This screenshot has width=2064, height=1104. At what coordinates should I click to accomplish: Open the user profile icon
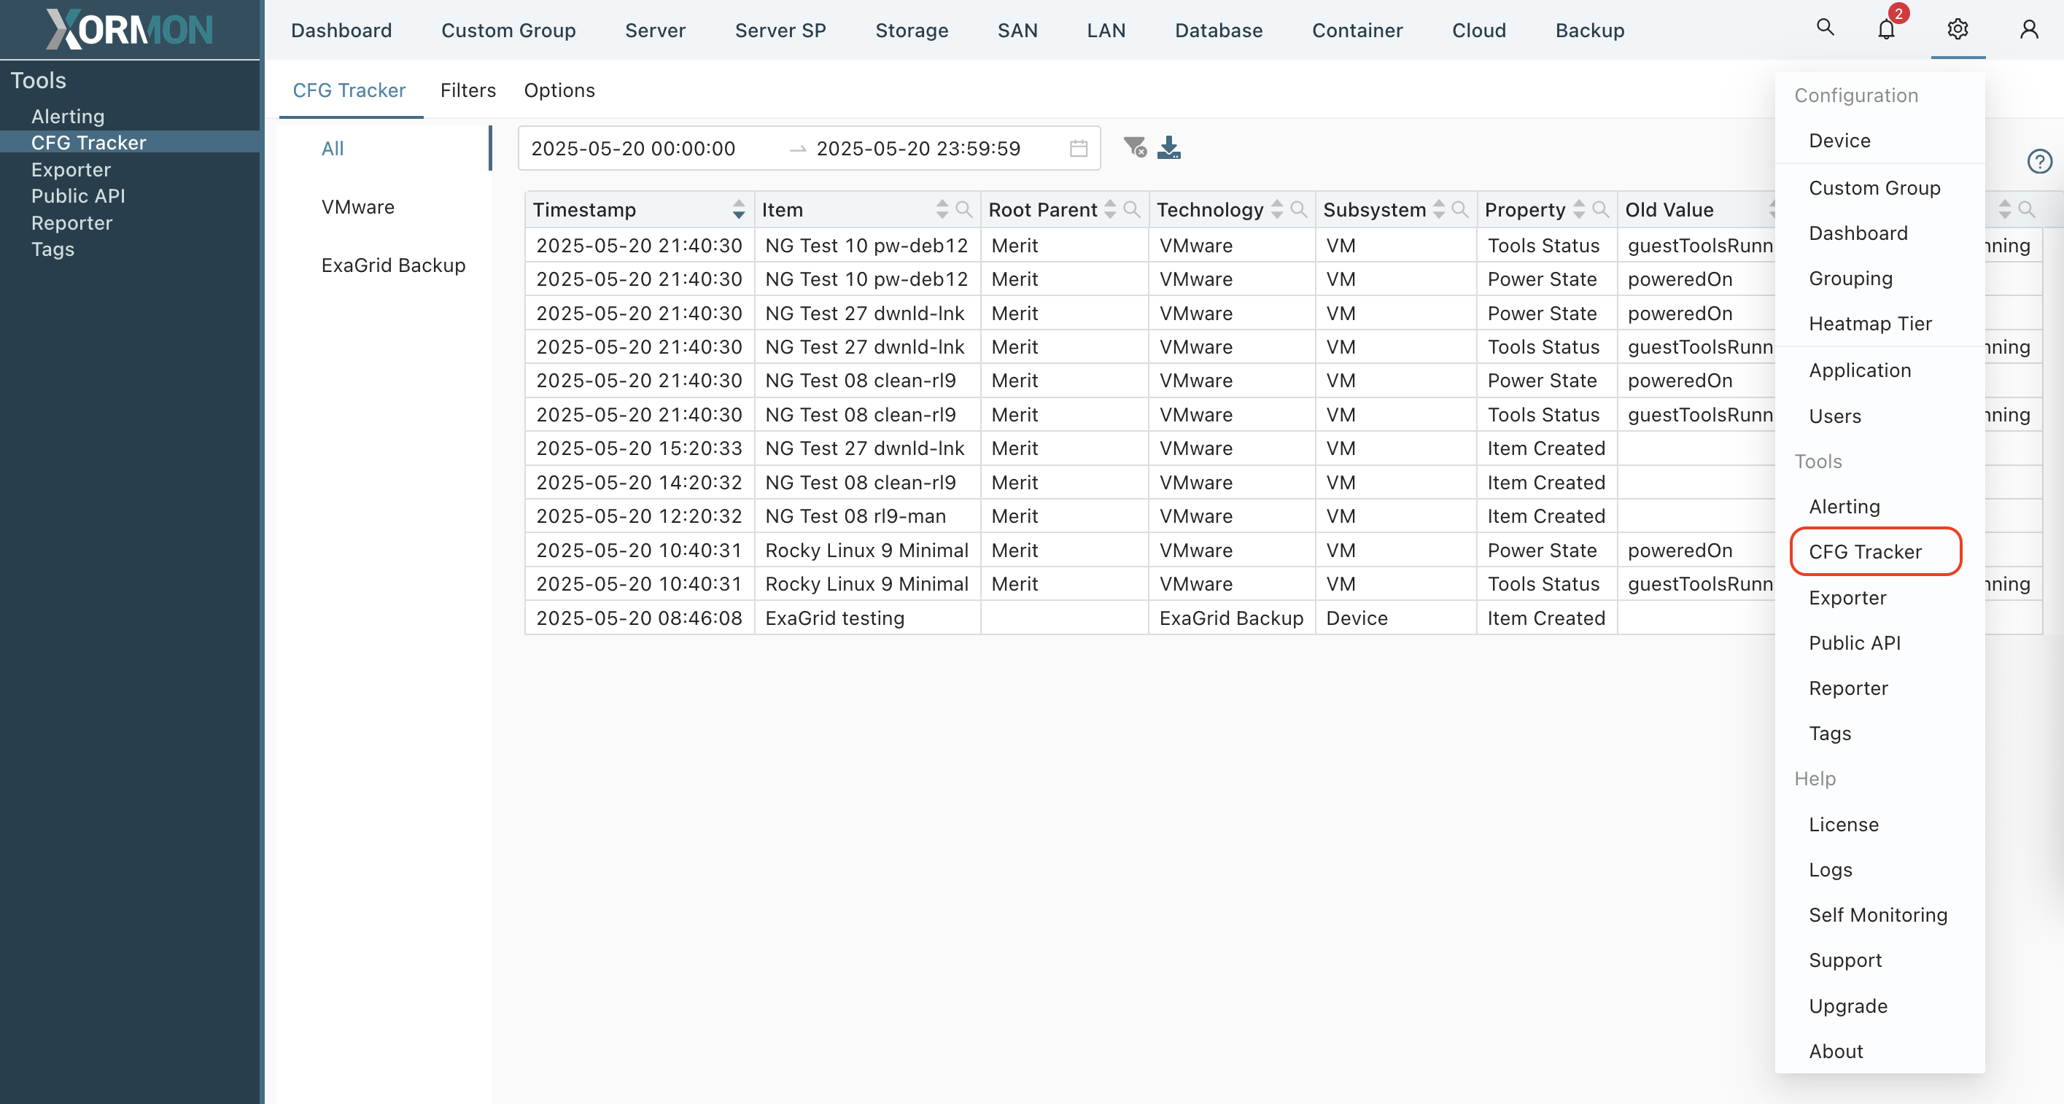pyautogui.click(x=2029, y=30)
